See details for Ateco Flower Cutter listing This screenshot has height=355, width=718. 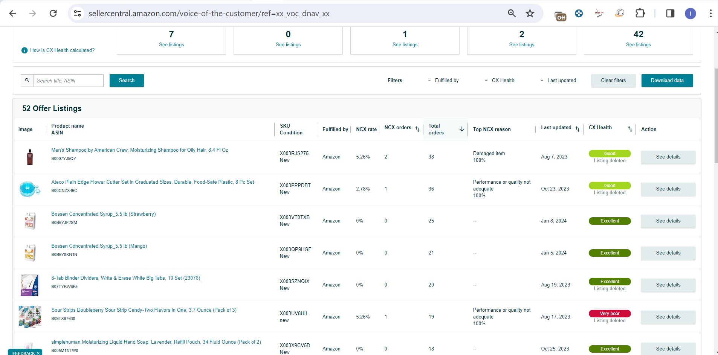coord(668,189)
